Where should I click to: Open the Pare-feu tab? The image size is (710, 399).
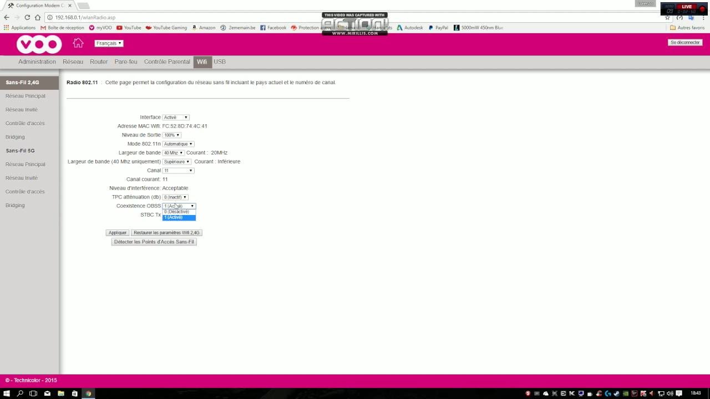tap(126, 62)
